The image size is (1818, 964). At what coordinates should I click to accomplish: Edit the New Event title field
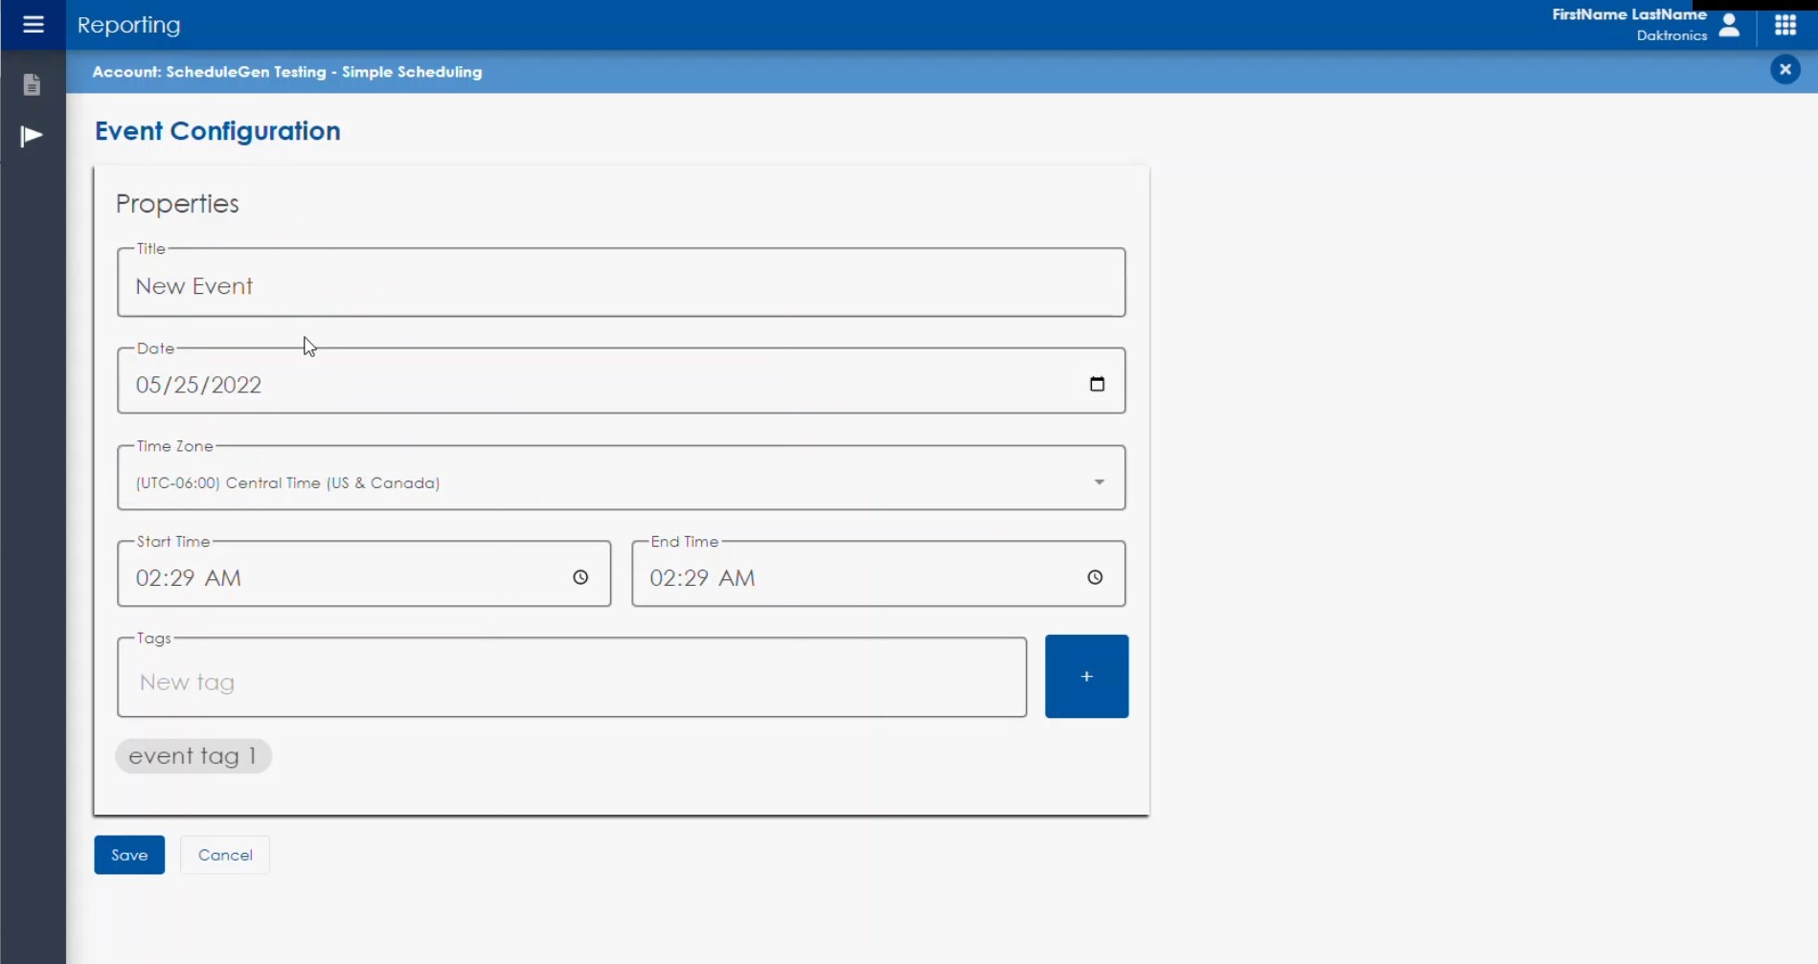tap(621, 284)
